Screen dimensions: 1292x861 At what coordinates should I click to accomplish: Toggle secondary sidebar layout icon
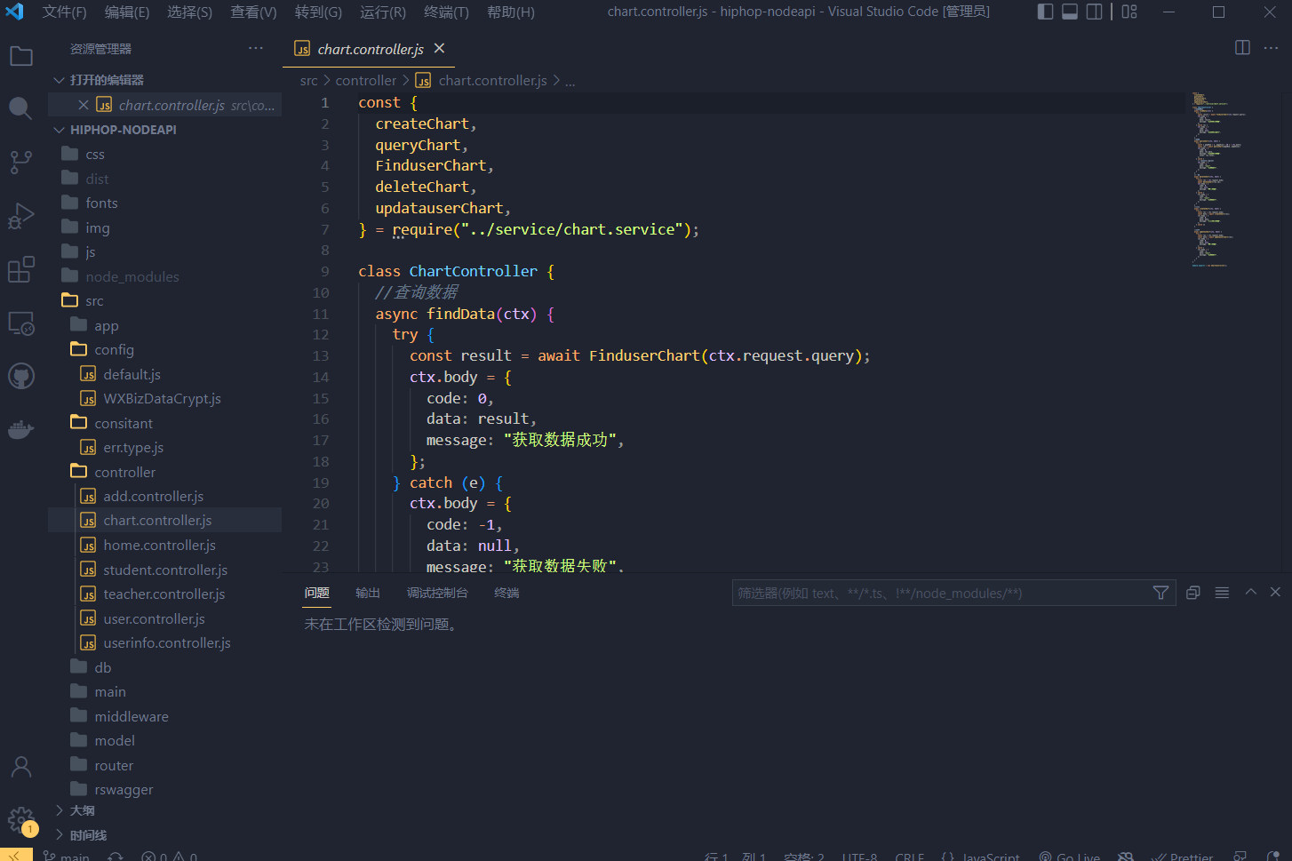[1095, 12]
